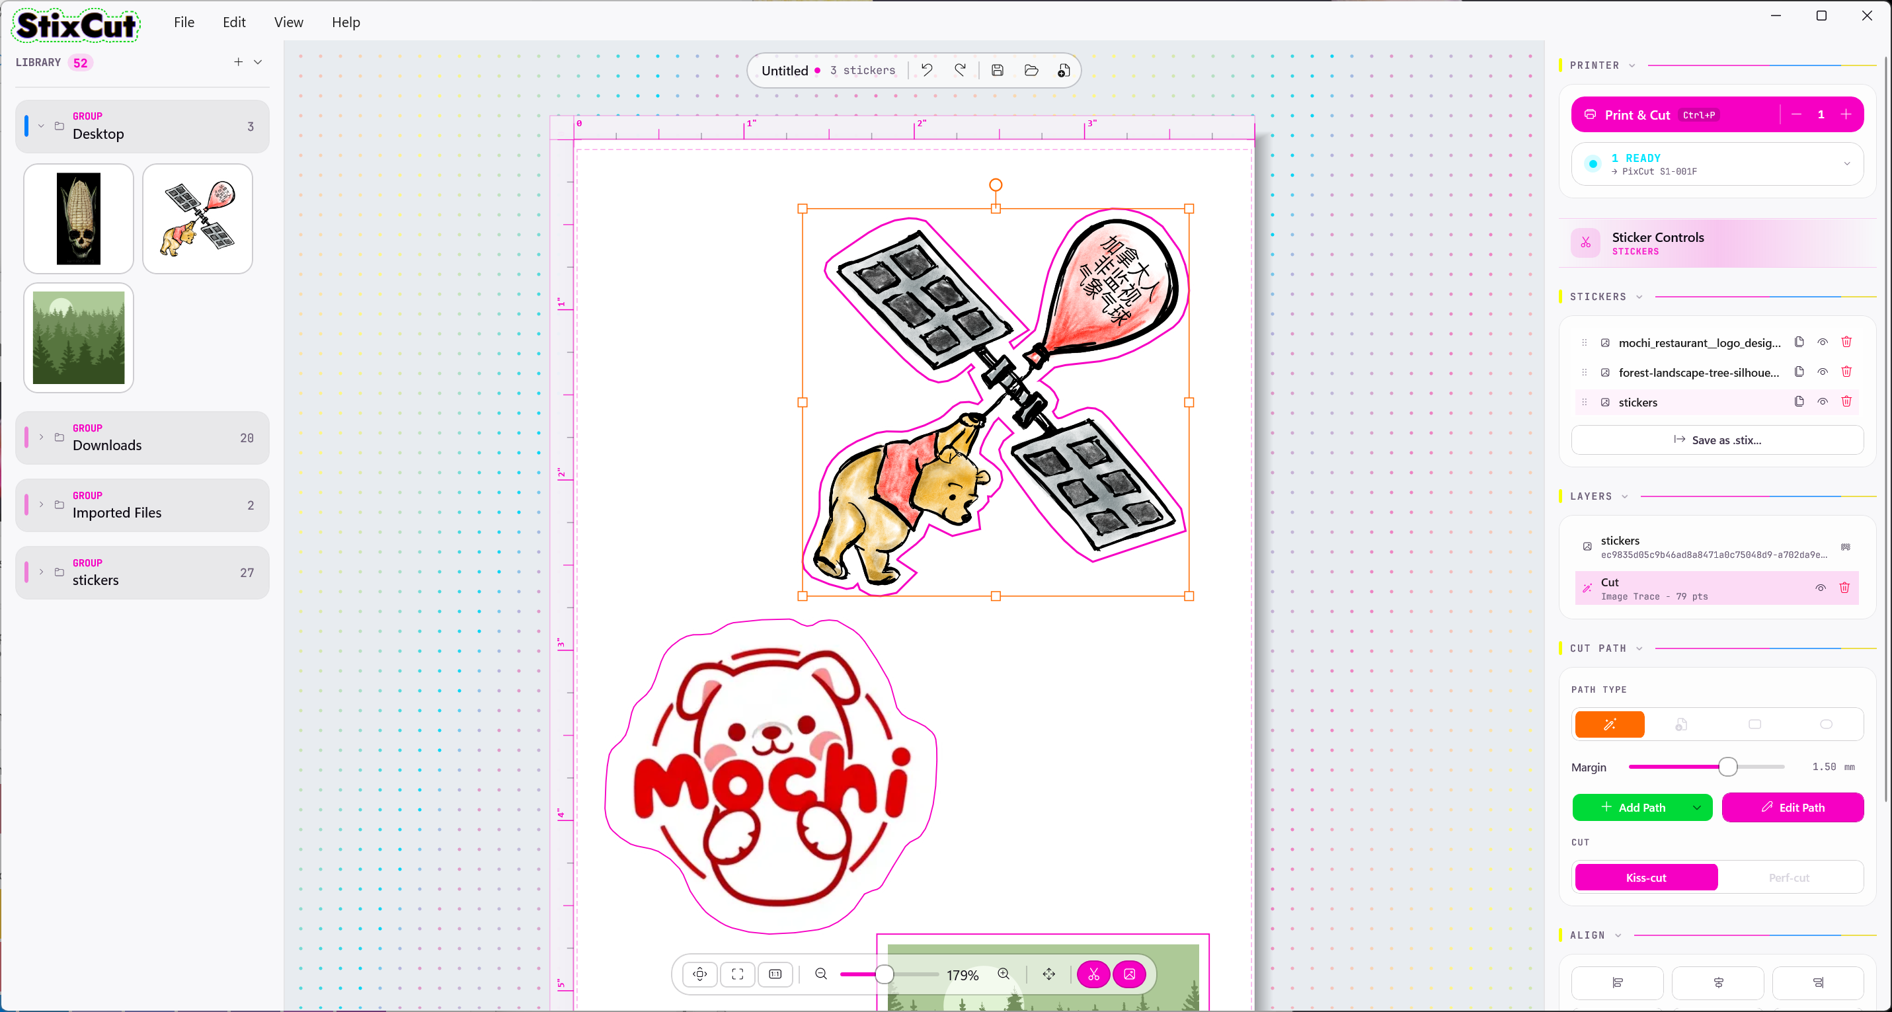Collapse the Desktop group
Viewport: 1892px width, 1012px height.
(41, 126)
